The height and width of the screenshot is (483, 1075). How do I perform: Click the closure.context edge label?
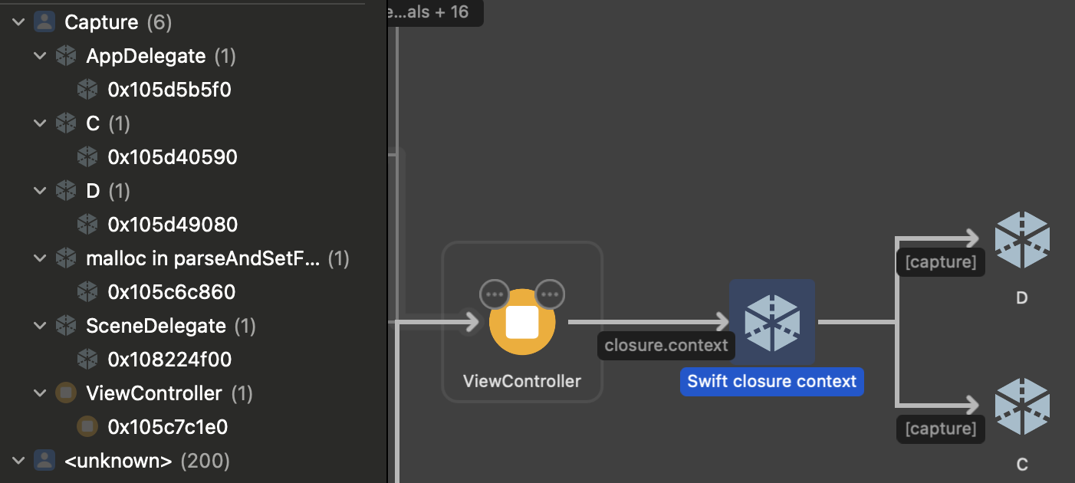point(665,345)
